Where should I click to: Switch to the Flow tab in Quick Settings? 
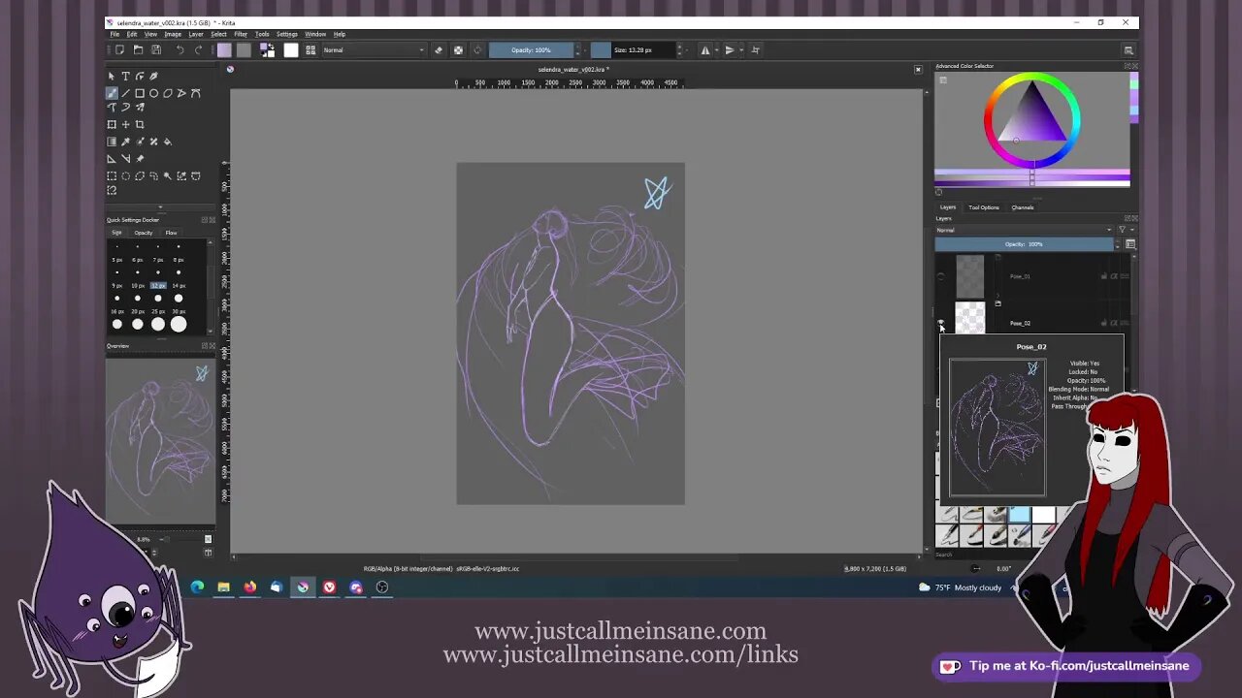coord(171,233)
